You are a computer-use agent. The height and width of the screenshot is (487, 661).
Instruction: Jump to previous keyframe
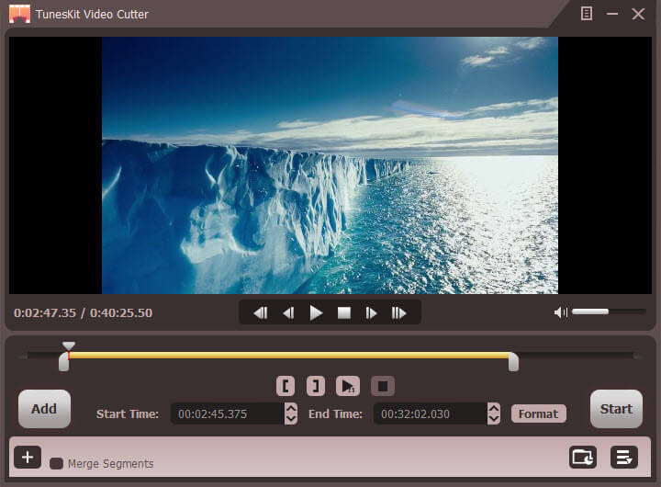point(261,312)
